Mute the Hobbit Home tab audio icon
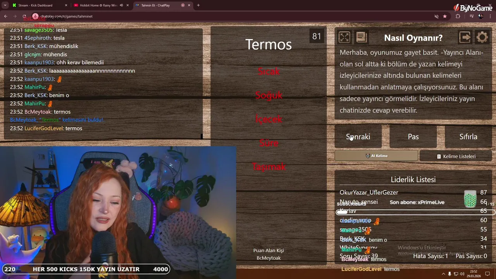The width and height of the screenshot is (496, 279). [121, 5]
